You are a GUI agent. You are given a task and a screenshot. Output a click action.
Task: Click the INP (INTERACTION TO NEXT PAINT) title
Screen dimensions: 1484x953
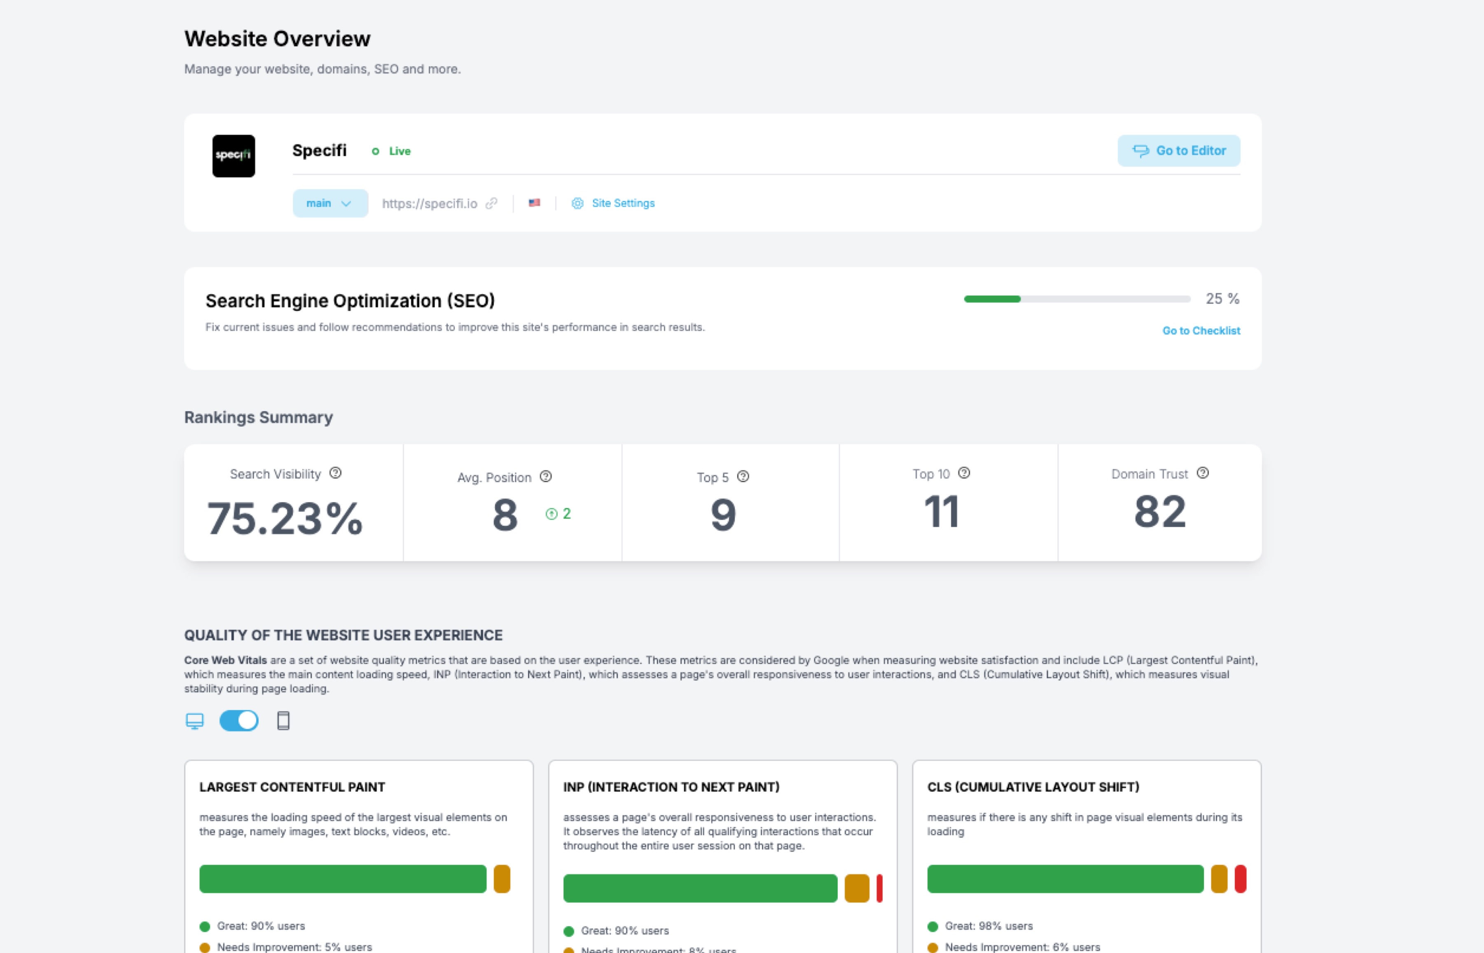click(671, 787)
